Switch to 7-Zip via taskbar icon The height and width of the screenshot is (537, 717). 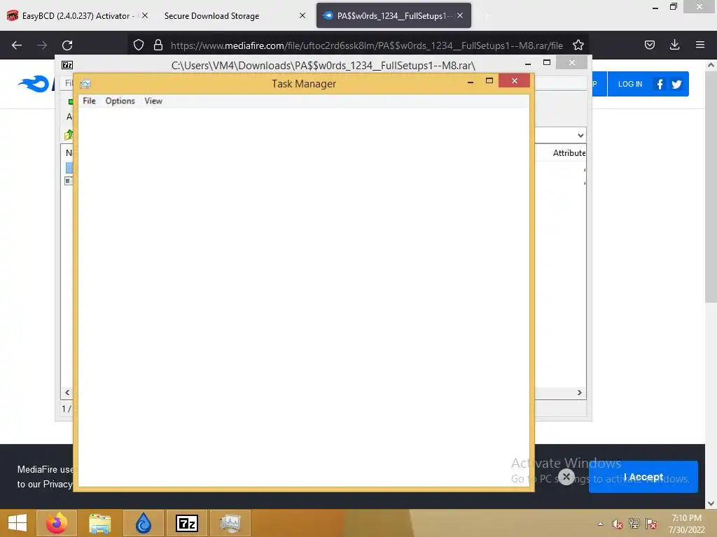coord(186,523)
